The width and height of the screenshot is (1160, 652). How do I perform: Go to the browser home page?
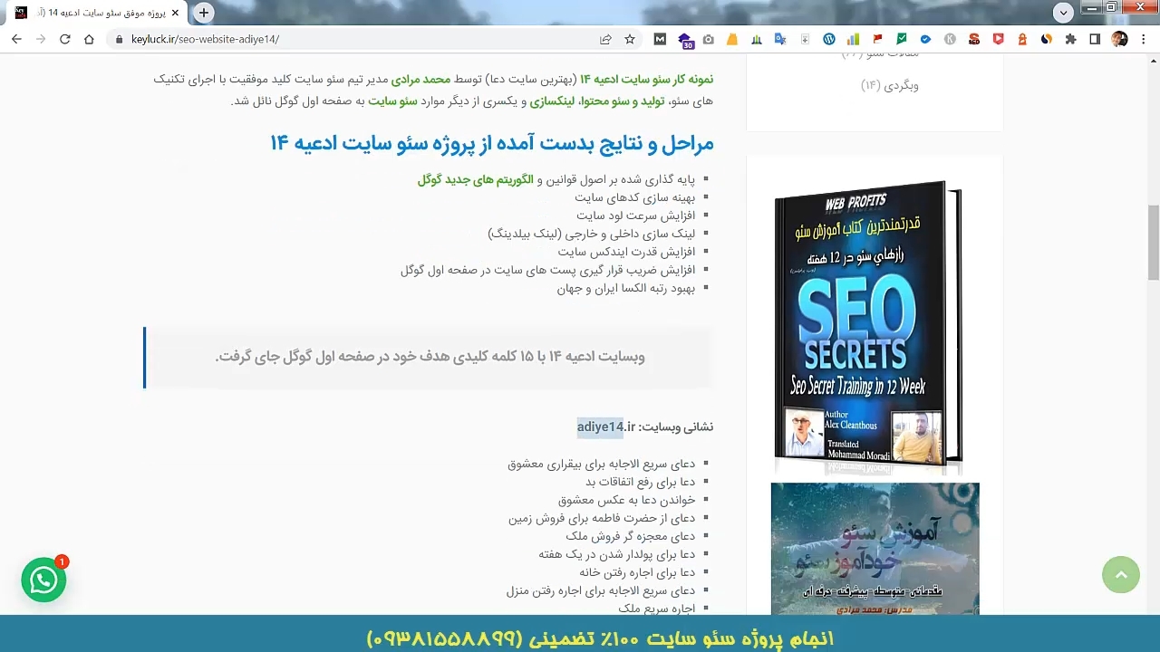pyautogui.click(x=89, y=39)
